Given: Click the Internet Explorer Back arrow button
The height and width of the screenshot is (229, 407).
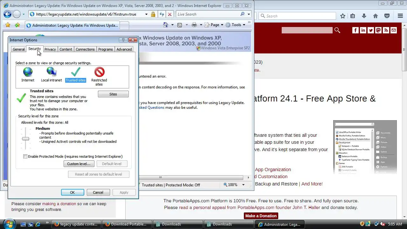Looking at the screenshot, I should click(x=7, y=14).
